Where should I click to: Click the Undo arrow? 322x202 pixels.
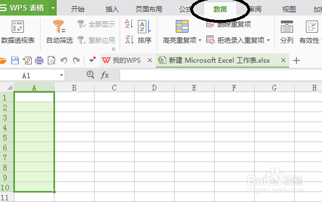[x=64, y=60]
